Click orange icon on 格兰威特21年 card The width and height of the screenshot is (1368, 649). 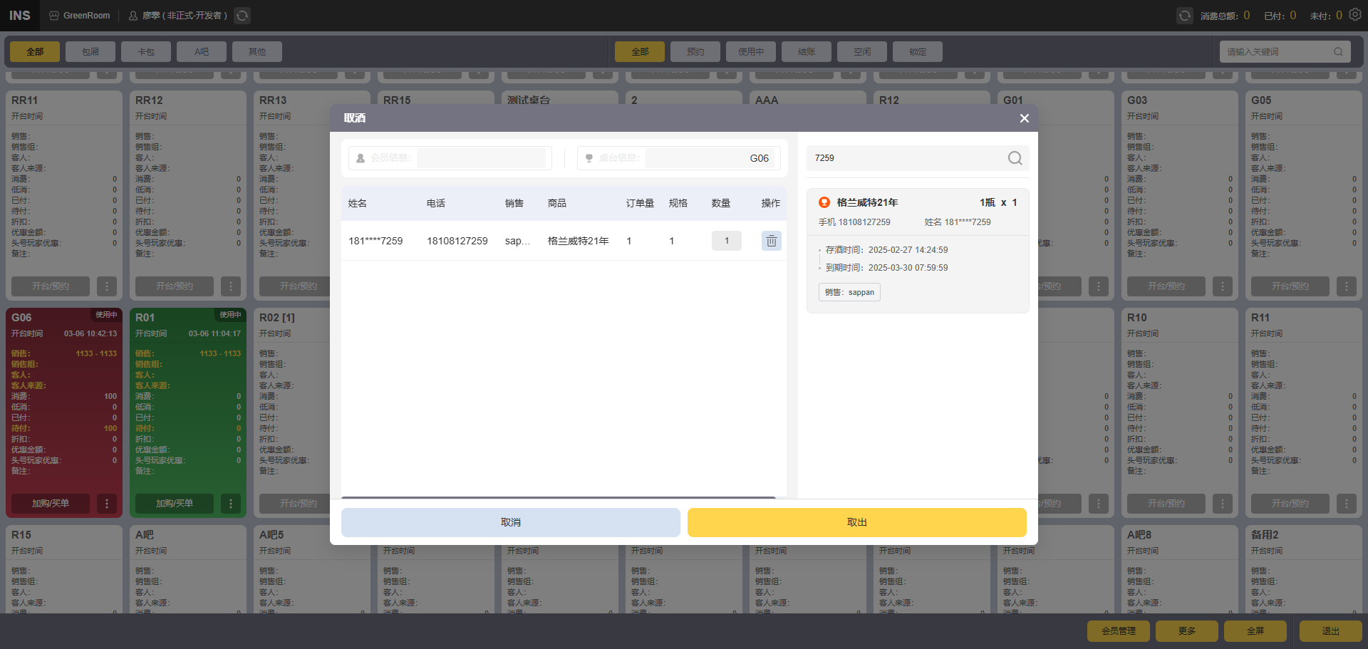pos(824,202)
